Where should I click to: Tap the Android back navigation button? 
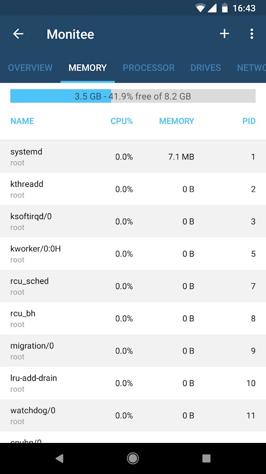tap(59, 458)
